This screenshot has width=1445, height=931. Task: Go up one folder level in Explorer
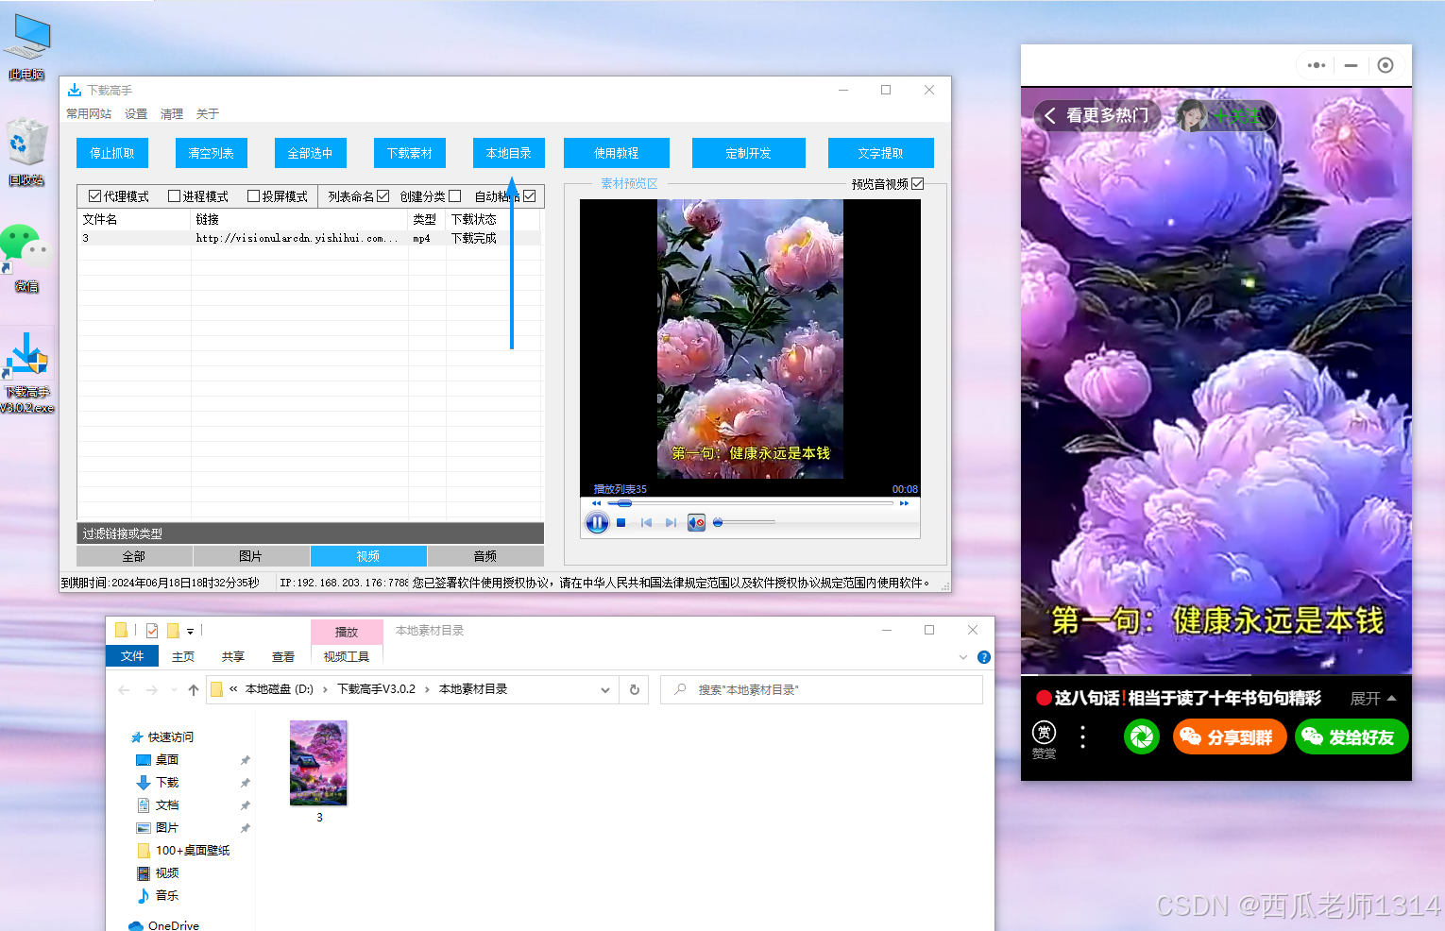(194, 690)
